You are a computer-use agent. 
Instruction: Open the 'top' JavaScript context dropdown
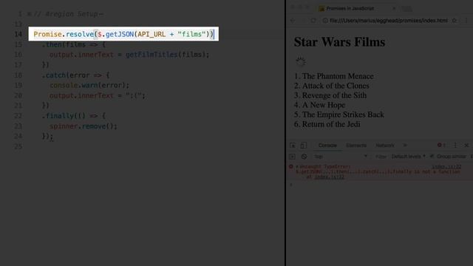coord(341,157)
